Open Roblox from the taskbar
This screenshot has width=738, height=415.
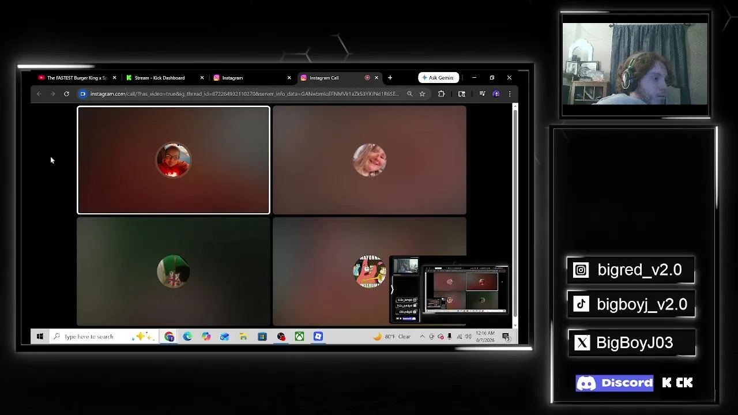point(318,337)
